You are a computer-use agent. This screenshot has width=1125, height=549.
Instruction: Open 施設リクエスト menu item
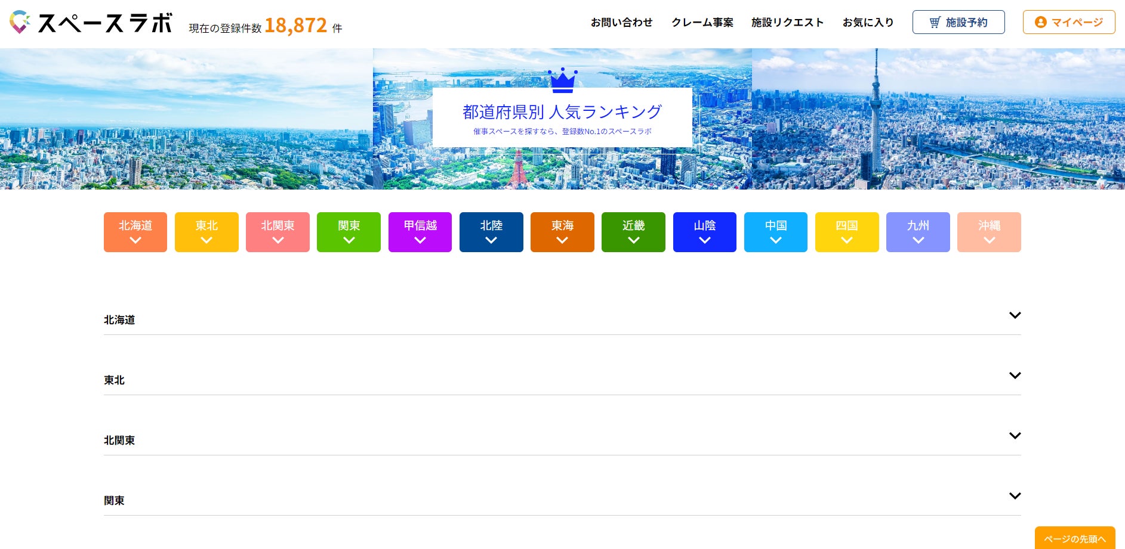[x=787, y=23]
